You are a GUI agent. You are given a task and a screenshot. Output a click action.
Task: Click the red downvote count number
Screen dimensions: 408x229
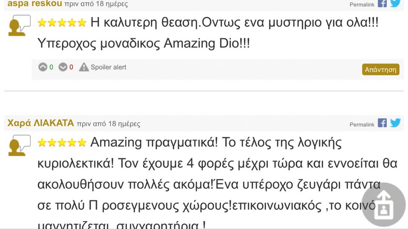tap(71, 67)
